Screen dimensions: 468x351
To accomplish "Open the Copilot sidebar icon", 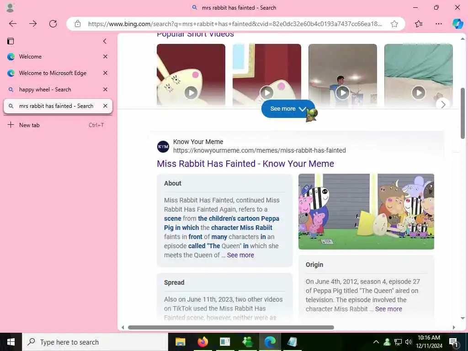I will coord(457,24).
